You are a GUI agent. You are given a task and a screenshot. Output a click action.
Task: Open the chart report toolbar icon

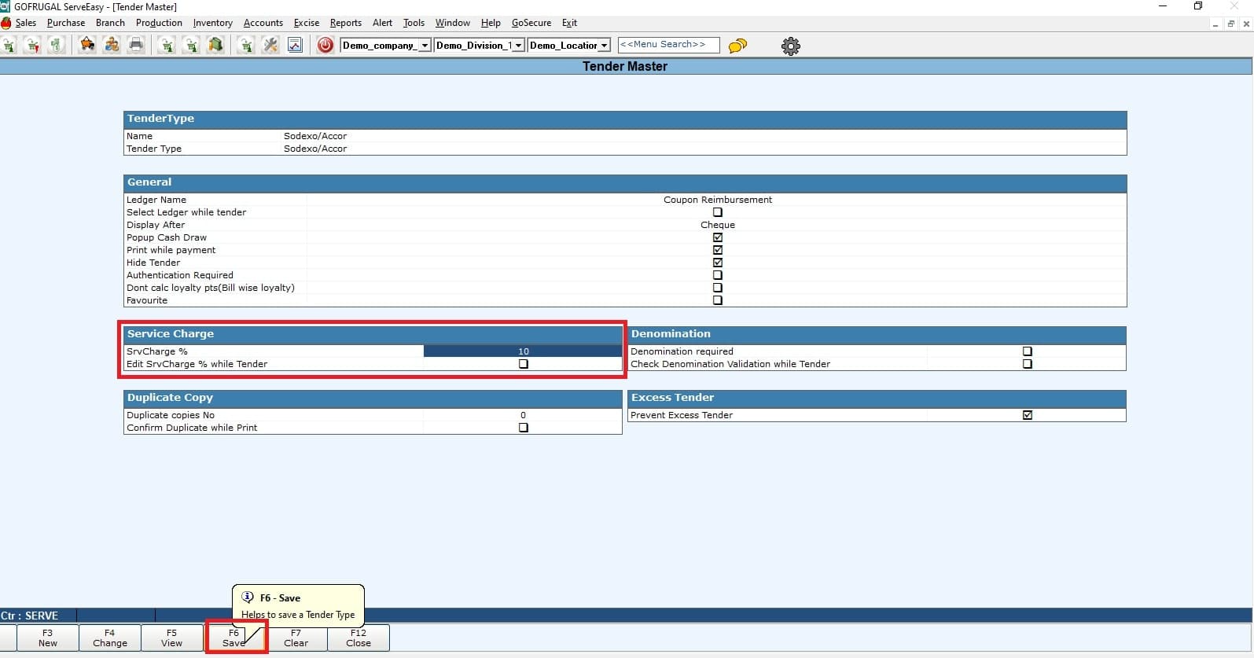[295, 46]
